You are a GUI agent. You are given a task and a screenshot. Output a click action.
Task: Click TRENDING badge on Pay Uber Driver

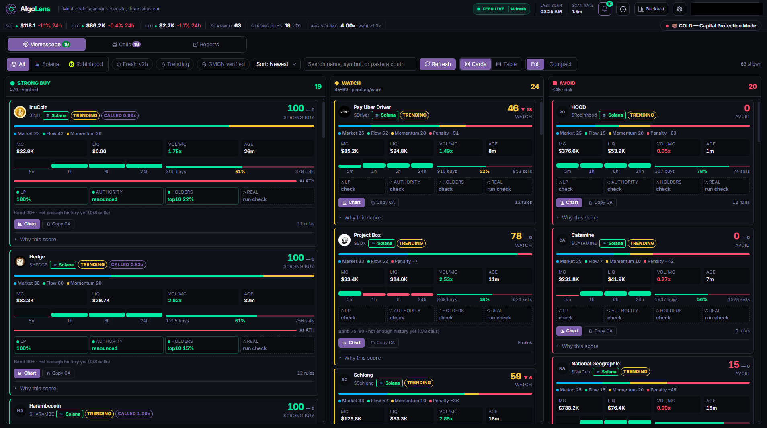pos(414,115)
